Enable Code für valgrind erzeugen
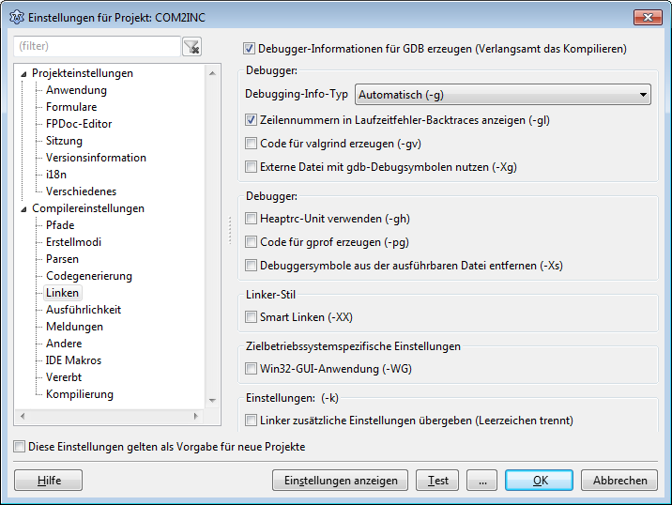Image resolution: width=672 pixels, height=505 pixels. (251, 144)
